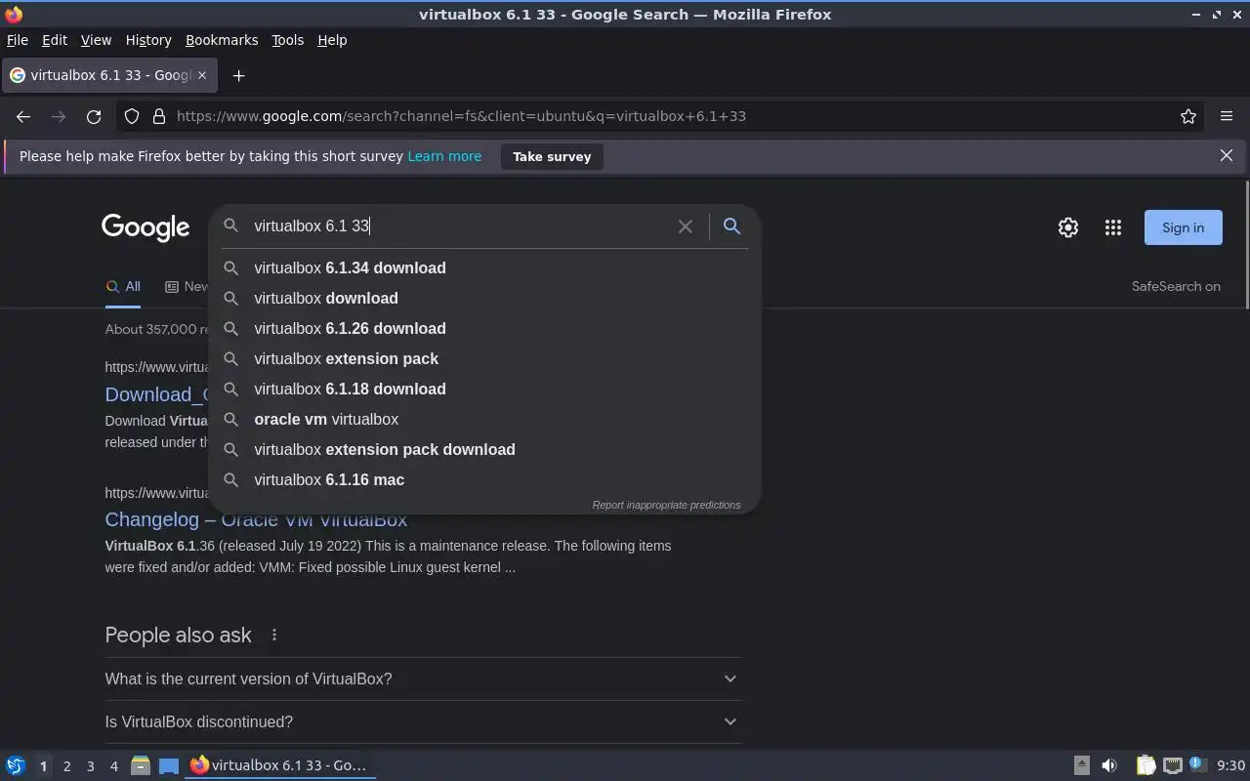Select suggestion virtualbox extension pack download
This screenshot has width=1250, height=781.
click(x=484, y=449)
